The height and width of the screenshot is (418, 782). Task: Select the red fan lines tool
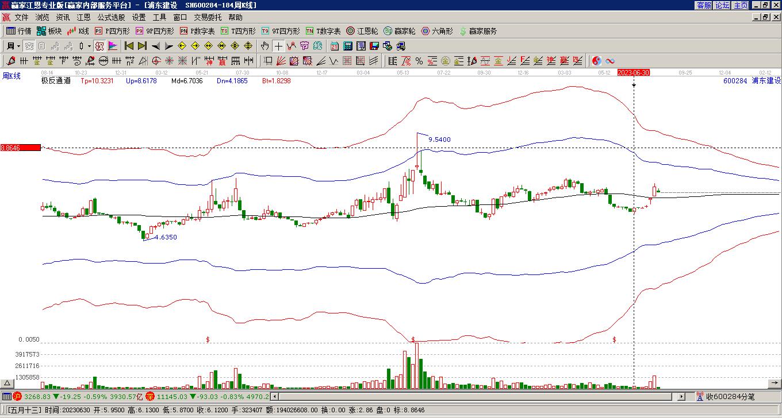click(x=281, y=61)
